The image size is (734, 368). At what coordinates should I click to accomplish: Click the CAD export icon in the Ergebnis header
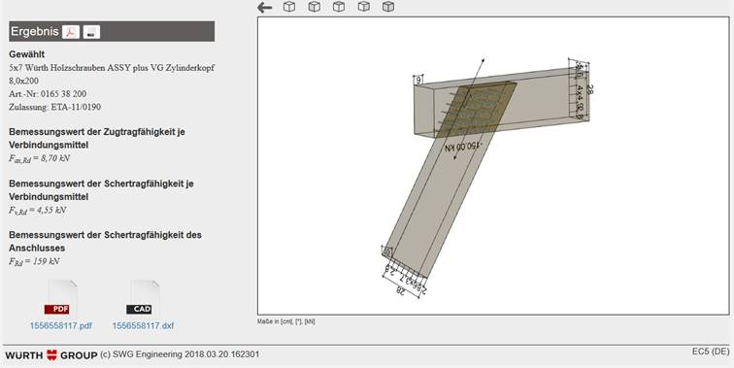[91, 32]
